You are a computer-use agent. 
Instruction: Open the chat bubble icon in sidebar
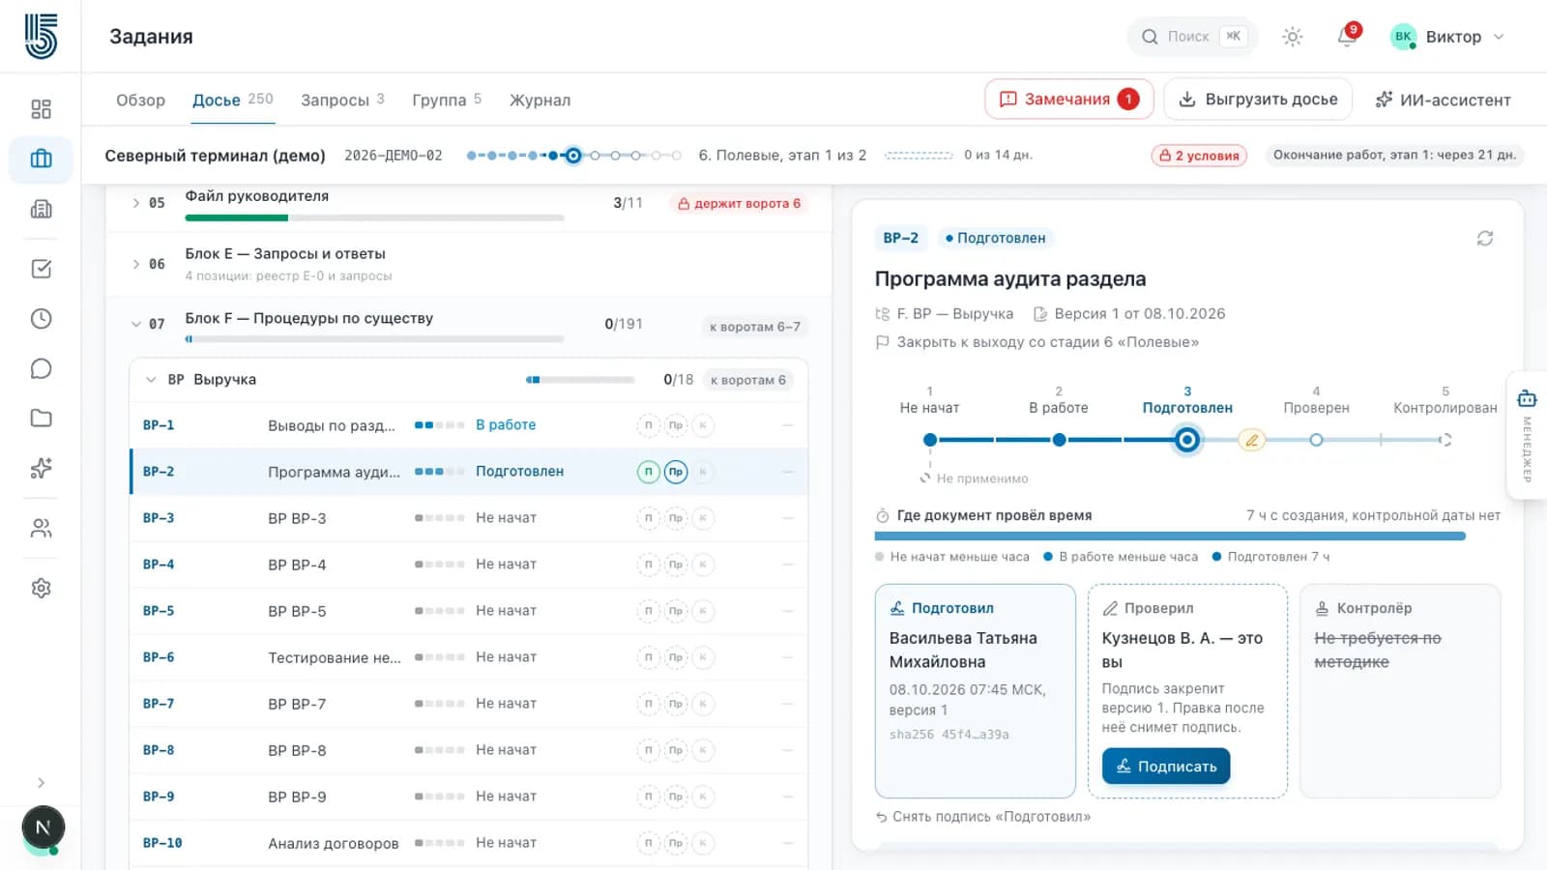[x=41, y=368]
